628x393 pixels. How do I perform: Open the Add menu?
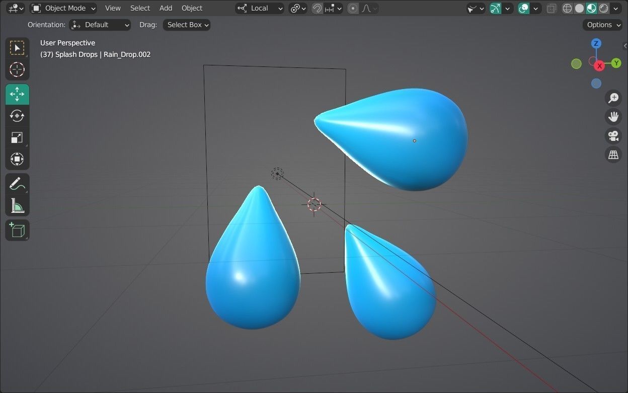166,8
